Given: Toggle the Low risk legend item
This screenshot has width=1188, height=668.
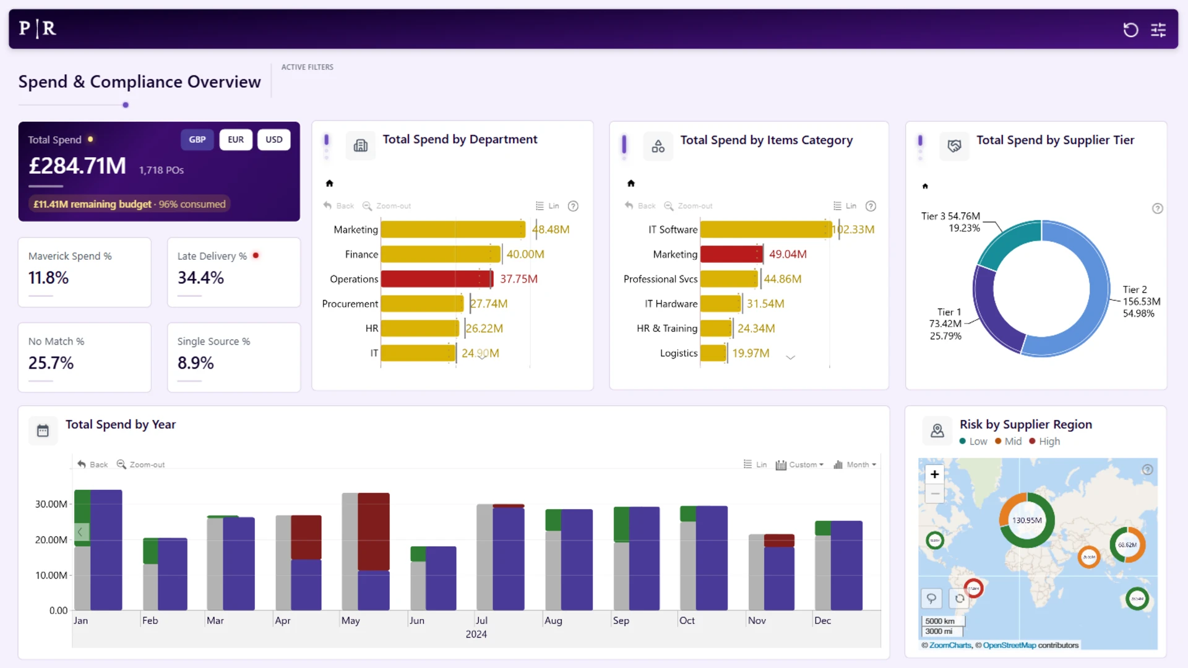Looking at the screenshot, I should pos(973,442).
